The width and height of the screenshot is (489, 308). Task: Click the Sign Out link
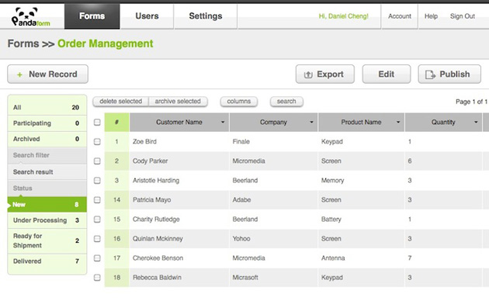pyautogui.click(x=462, y=16)
